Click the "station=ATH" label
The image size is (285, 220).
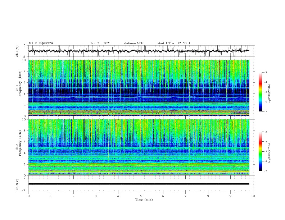pyautogui.click(x=134, y=43)
